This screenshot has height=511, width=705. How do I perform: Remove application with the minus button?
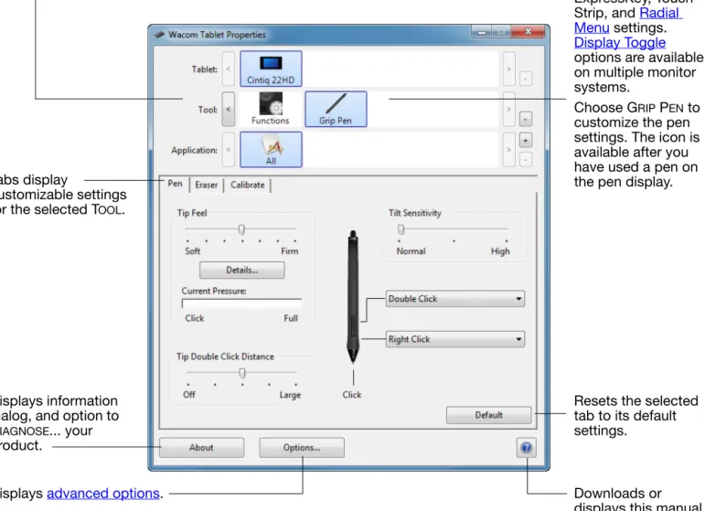pyautogui.click(x=525, y=159)
